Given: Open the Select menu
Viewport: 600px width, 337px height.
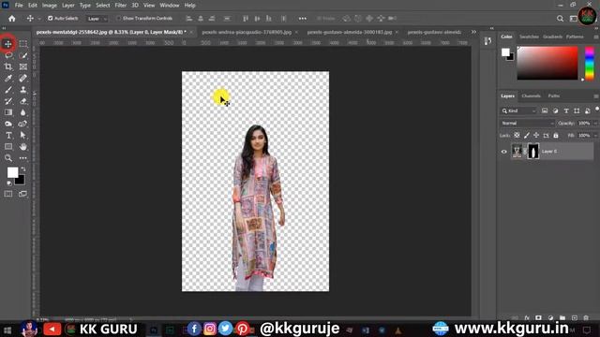Looking at the screenshot, I should point(102,6).
